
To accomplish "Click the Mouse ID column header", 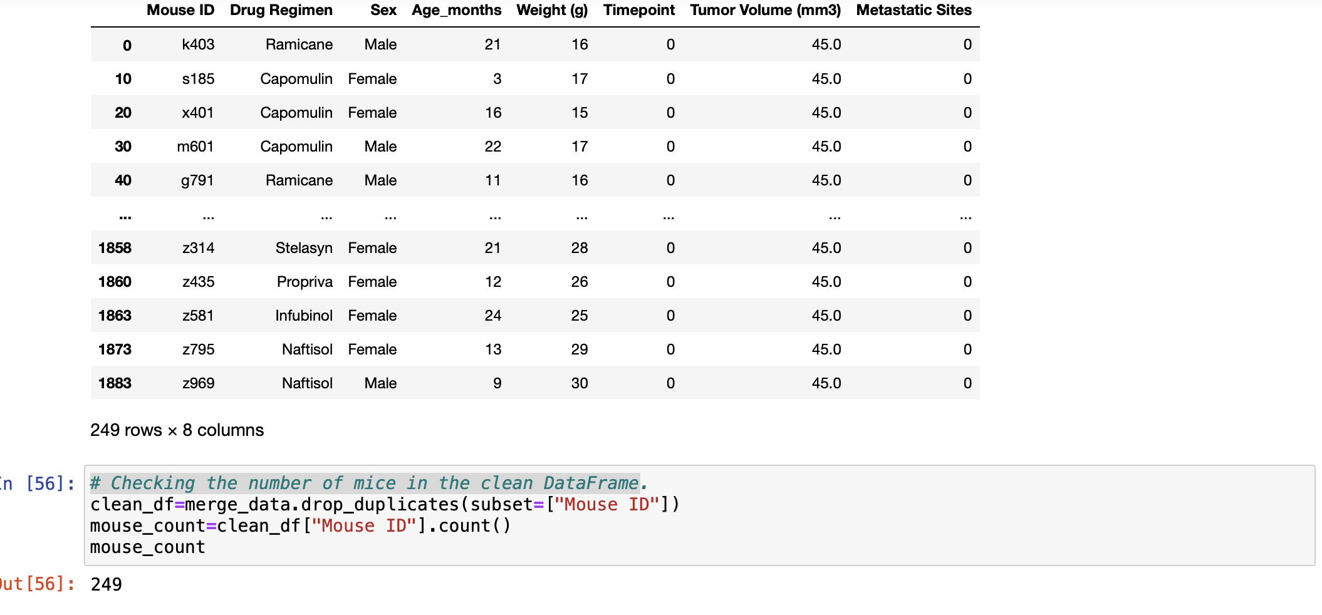I will point(180,10).
